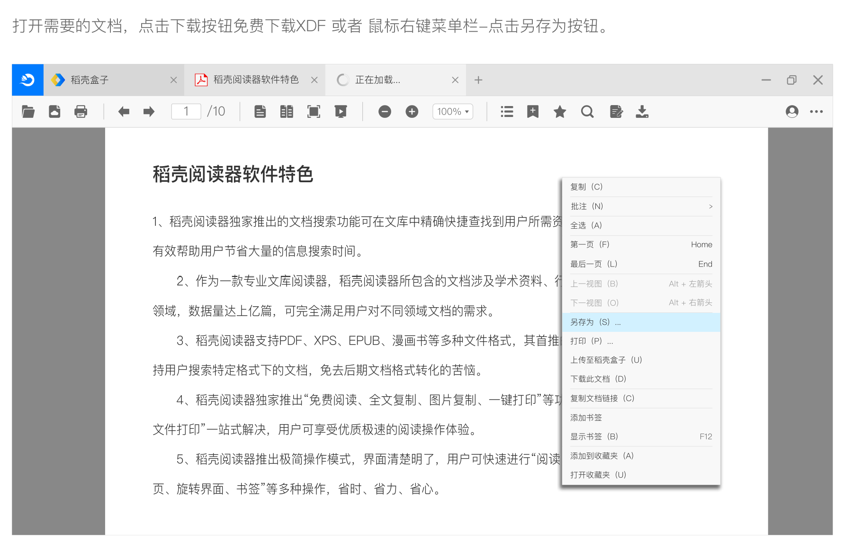Choose 打印 (P) menu entry
844x551 pixels.
(x=641, y=341)
